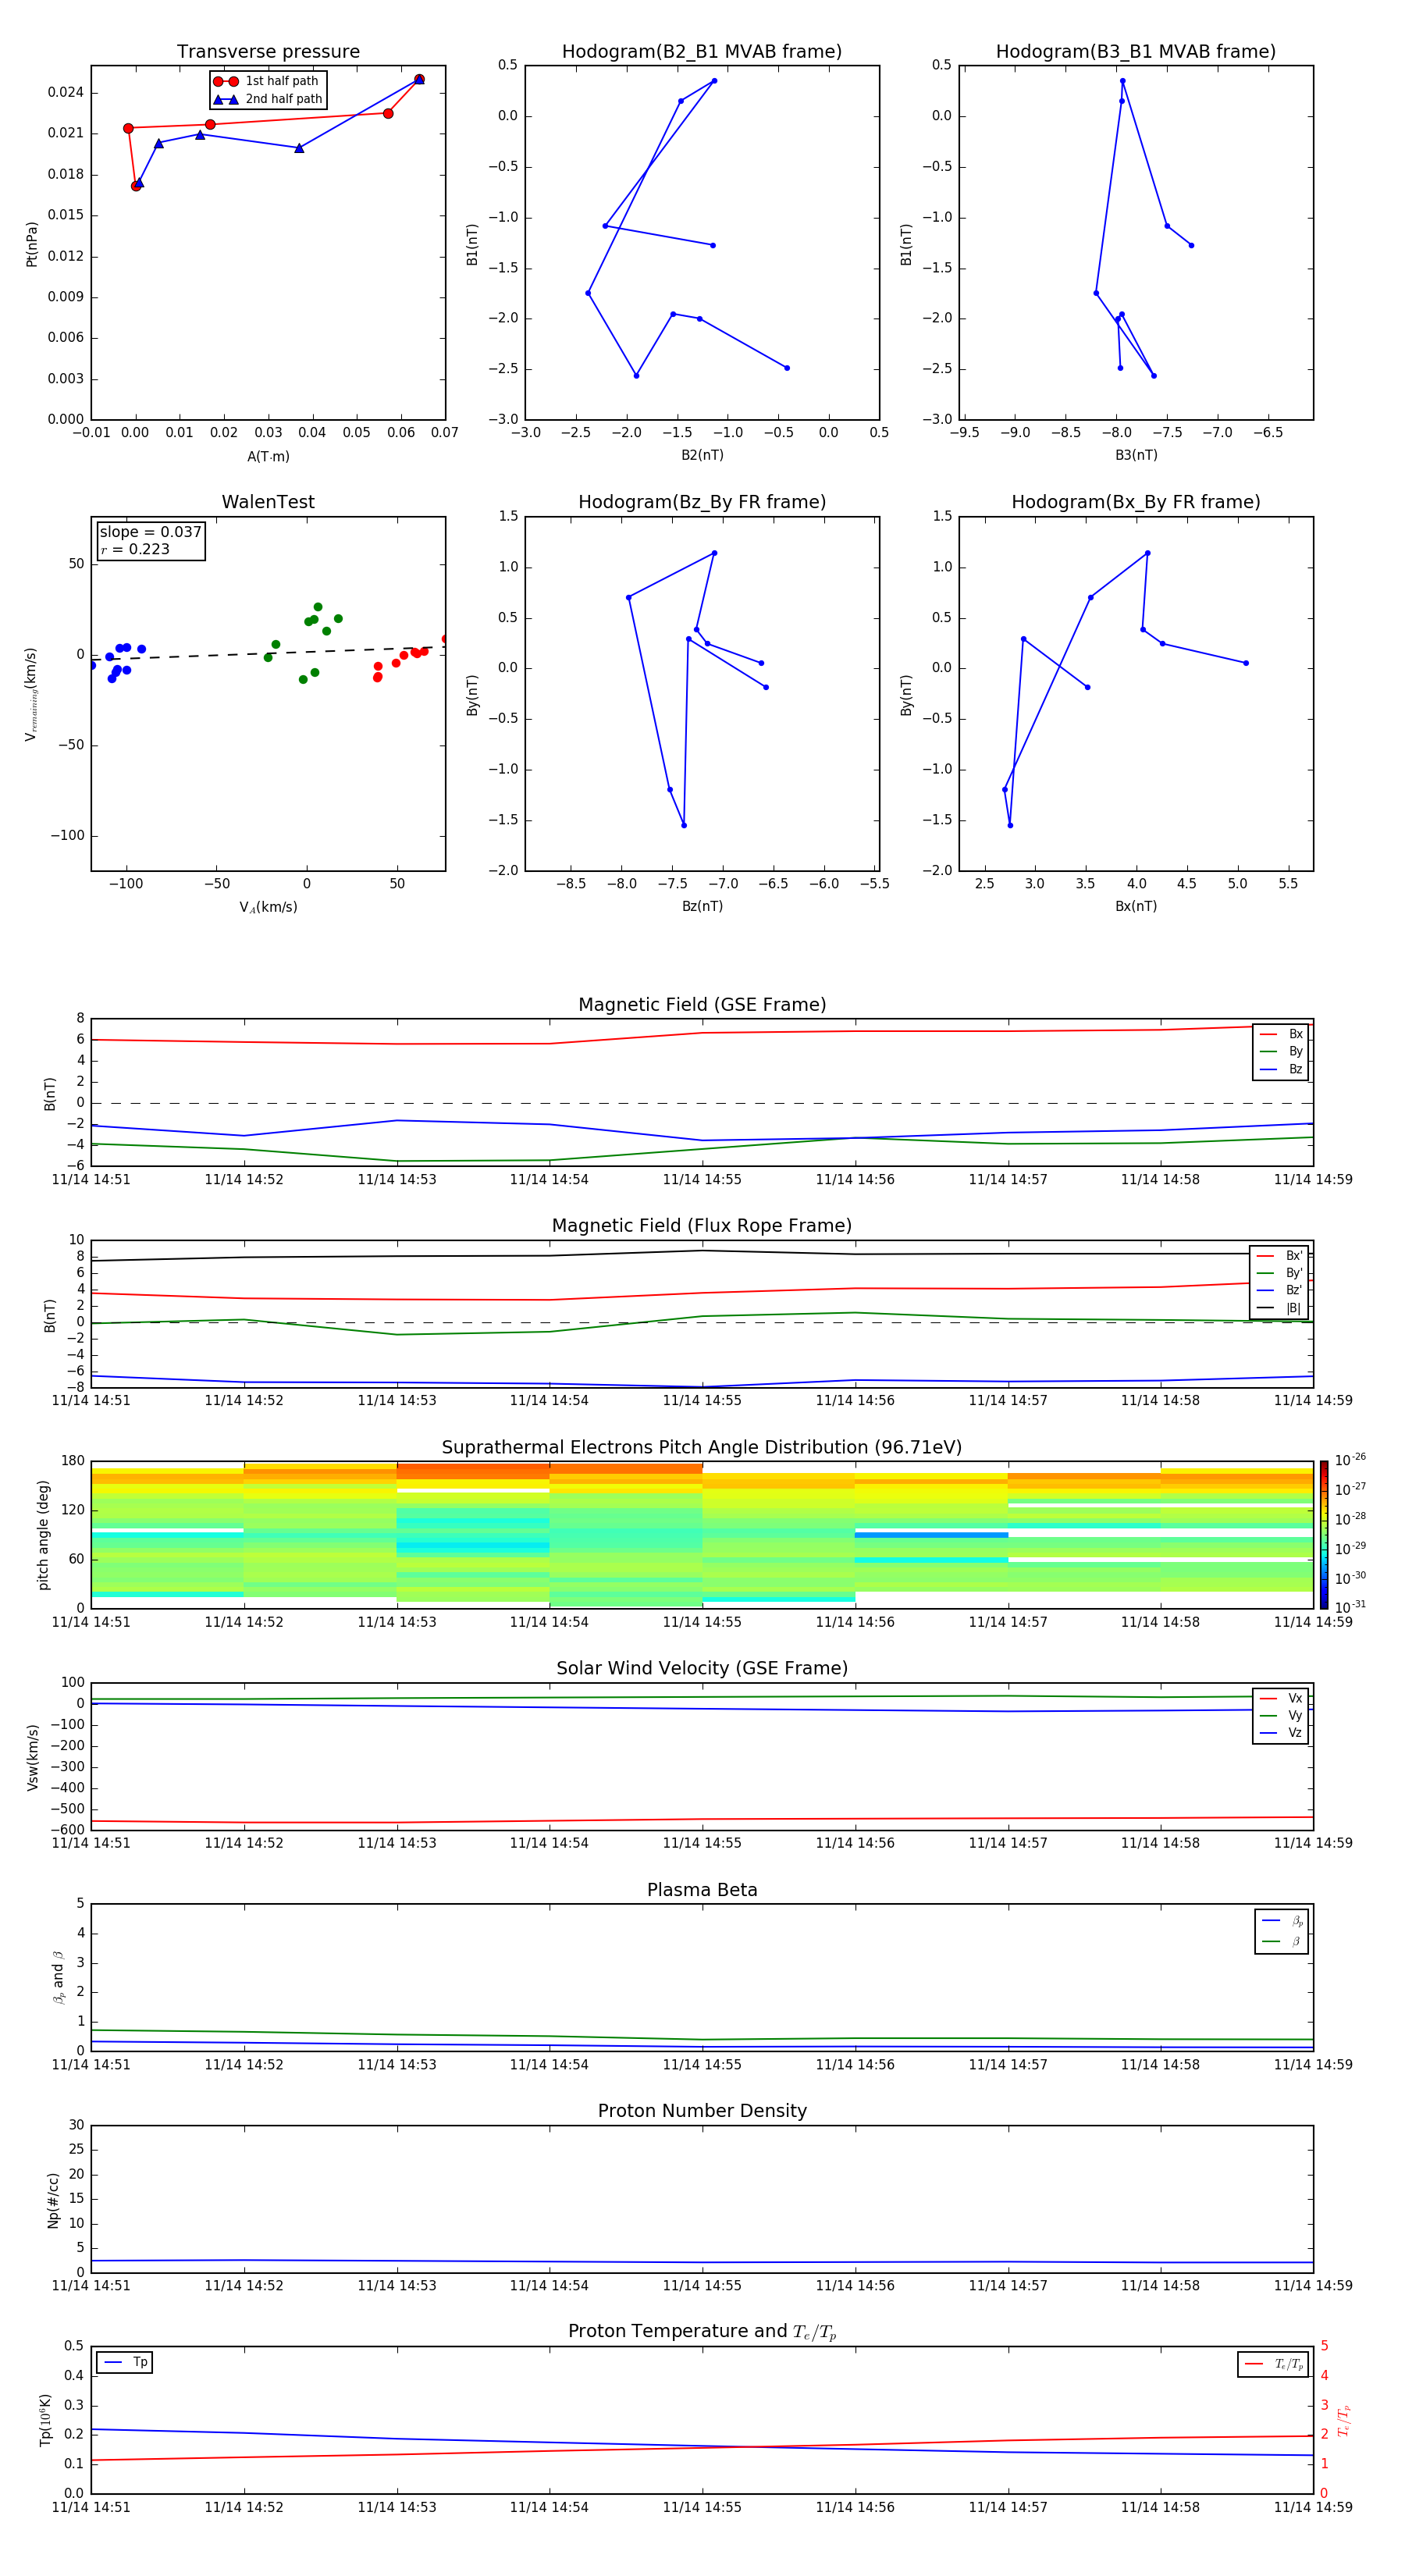Click the 'Tp(10^6K)' y-axis label
Image resolution: width=1405 pixels, height=2576 pixels.
click(x=45, y=2420)
